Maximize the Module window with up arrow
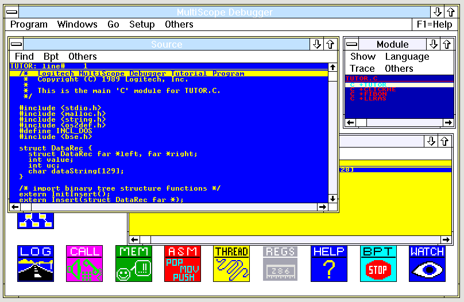 [447, 44]
